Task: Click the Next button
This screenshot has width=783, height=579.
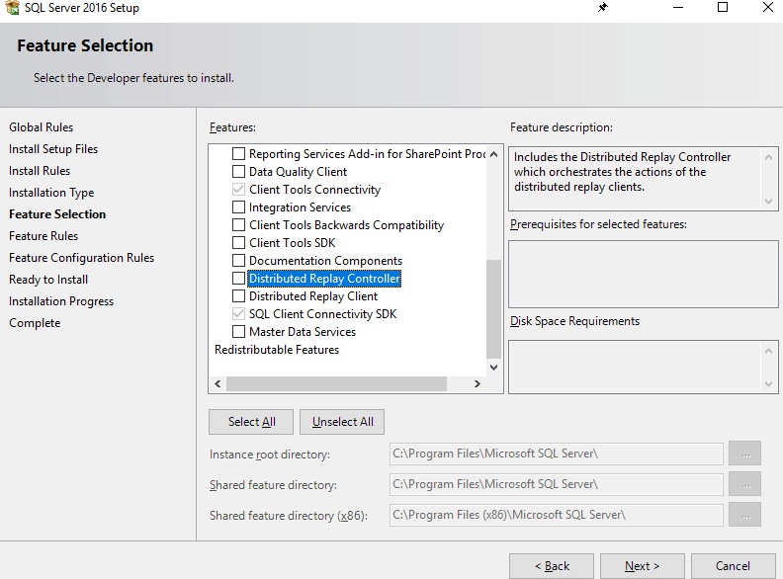Action: tap(643, 566)
